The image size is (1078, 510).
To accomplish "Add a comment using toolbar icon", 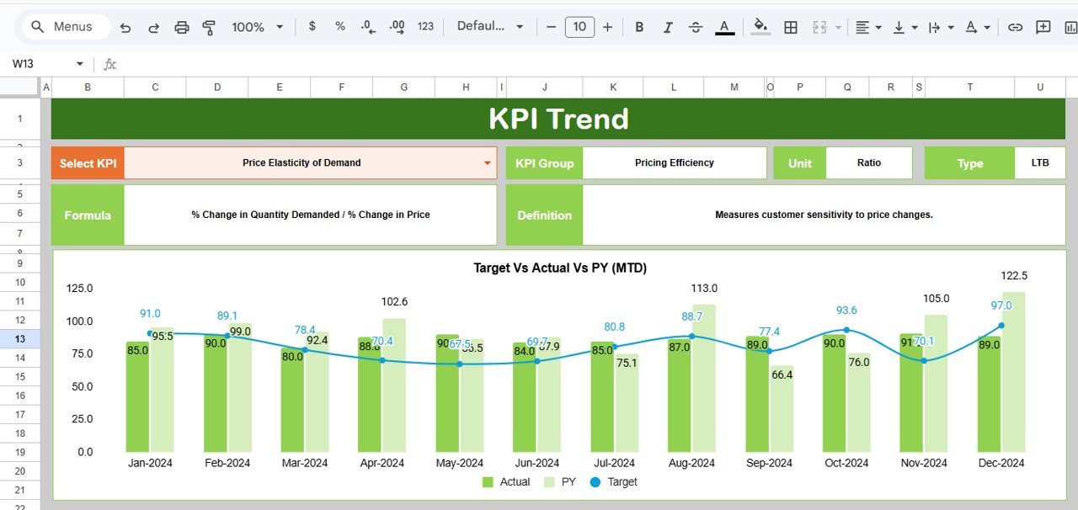I will click(x=1043, y=27).
